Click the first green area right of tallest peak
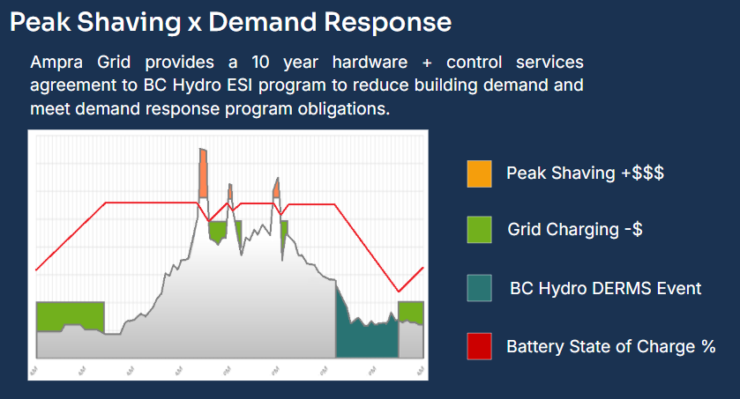The height and width of the screenshot is (399, 740). click(217, 232)
